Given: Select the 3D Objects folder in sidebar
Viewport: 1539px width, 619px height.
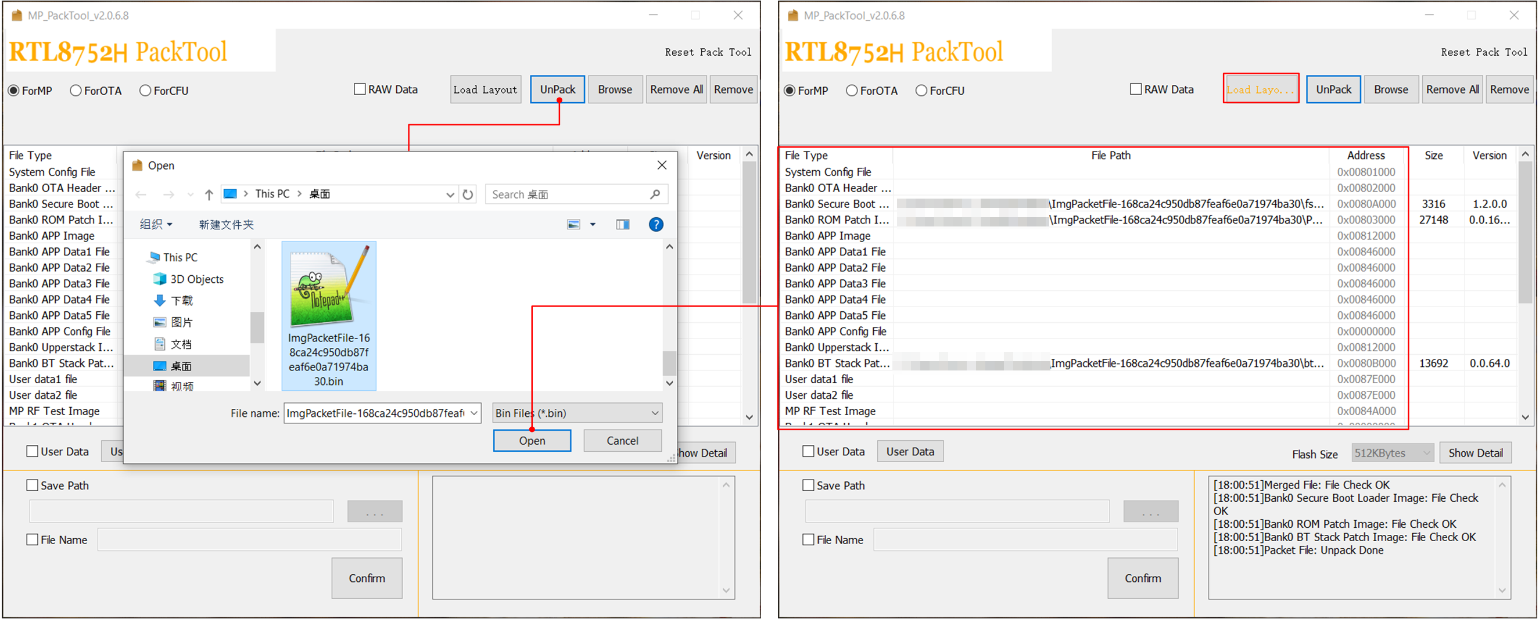Looking at the screenshot, I should pyautogui.click(x=196, y=279).
